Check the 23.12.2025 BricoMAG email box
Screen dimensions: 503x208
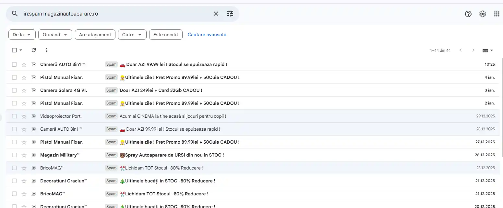click(14, 168)
